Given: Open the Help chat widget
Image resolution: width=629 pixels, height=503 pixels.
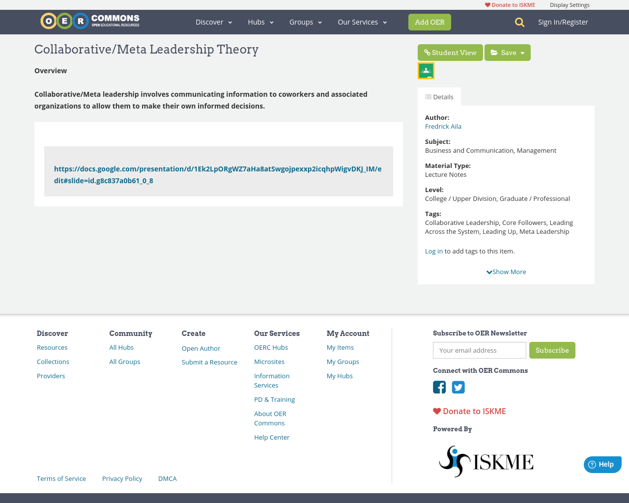Looking at the screenshot, I should pos(602,464).
